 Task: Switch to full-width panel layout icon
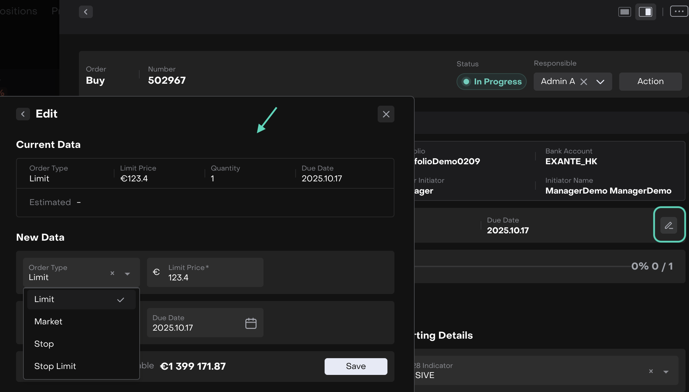624,12
